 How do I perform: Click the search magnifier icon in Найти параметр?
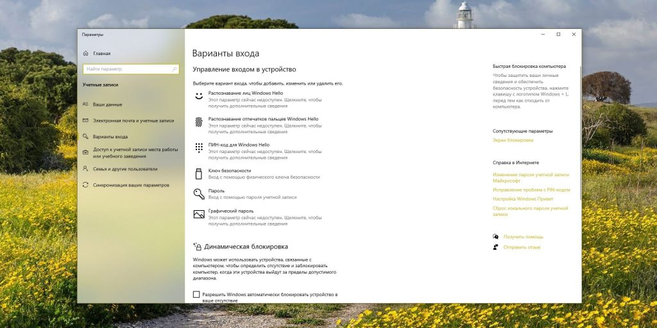point(175,69)
